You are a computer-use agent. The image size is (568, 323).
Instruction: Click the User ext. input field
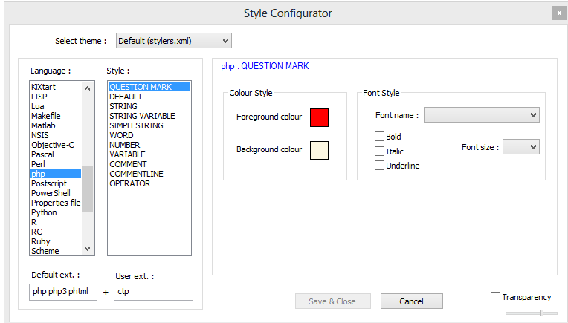point(153,292)
